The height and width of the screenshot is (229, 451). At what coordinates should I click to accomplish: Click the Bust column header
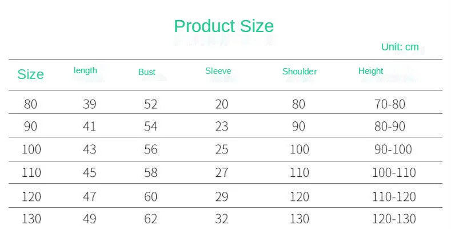147,72
